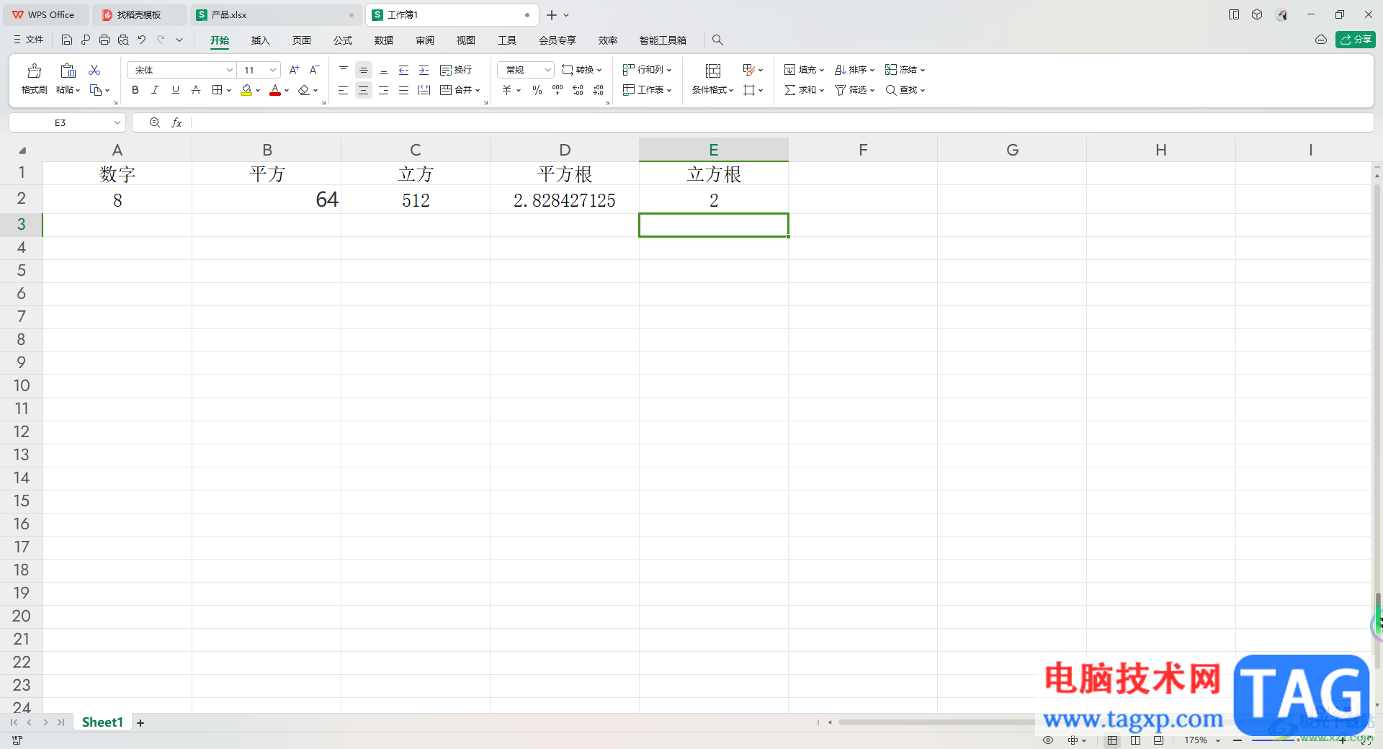Screen dimensions: 1383x749
Task: Click the formula bar input field
Action: [782, 123]
